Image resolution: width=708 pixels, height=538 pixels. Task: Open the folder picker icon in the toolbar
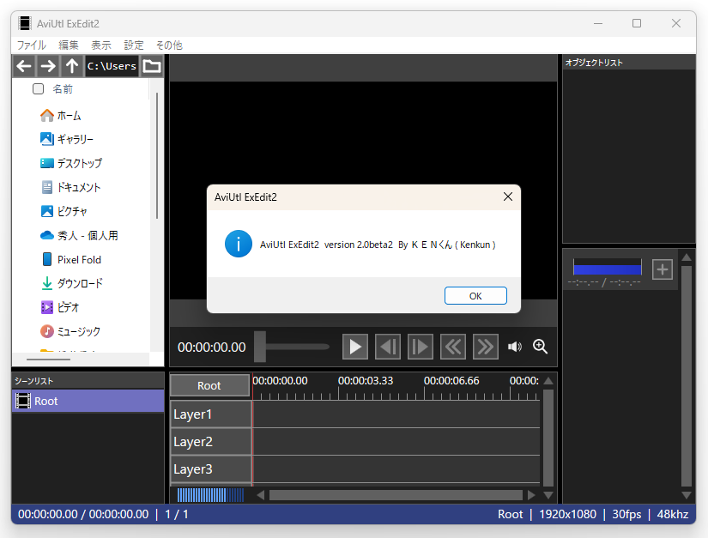pyautogui.click(x=151, y=65)
